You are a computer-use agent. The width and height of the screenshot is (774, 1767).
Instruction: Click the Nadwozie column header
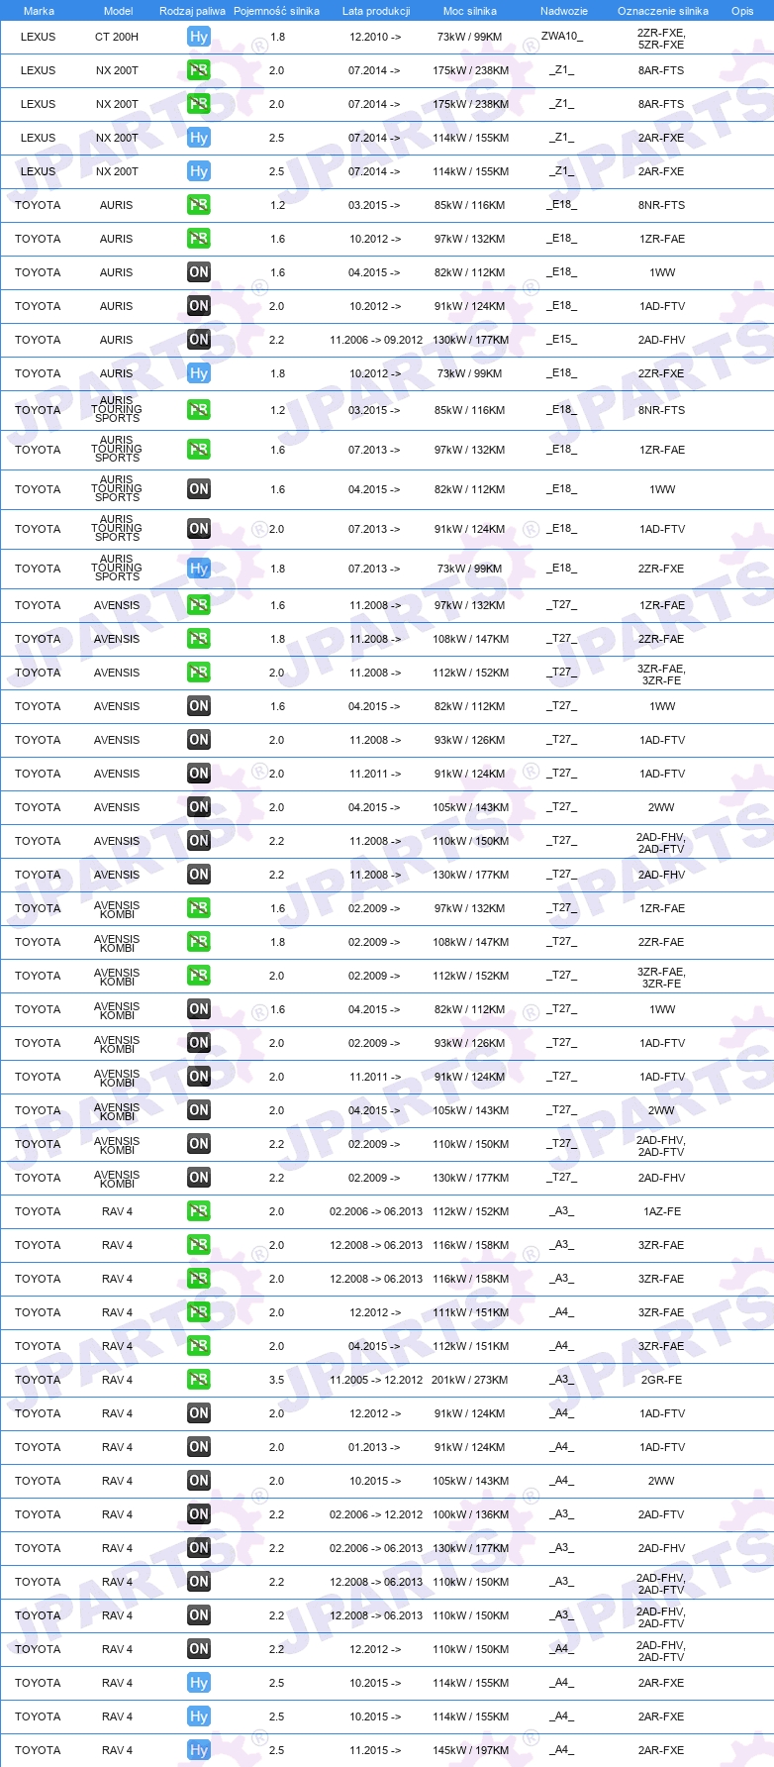point(564,11)
